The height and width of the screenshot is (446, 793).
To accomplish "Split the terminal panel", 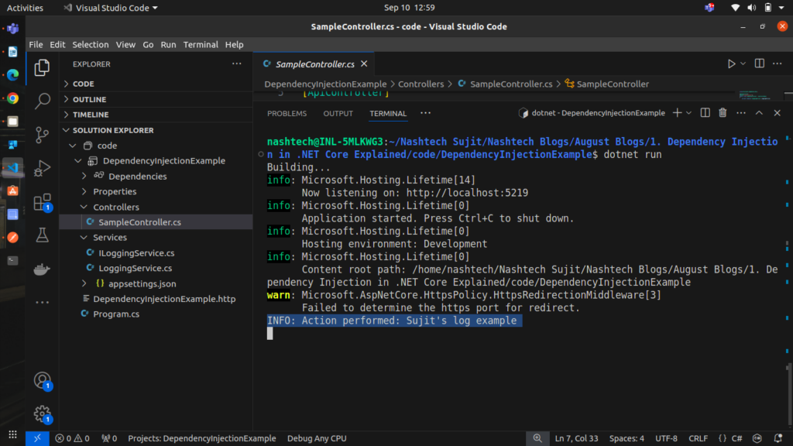I will click(x=705, y=113).
